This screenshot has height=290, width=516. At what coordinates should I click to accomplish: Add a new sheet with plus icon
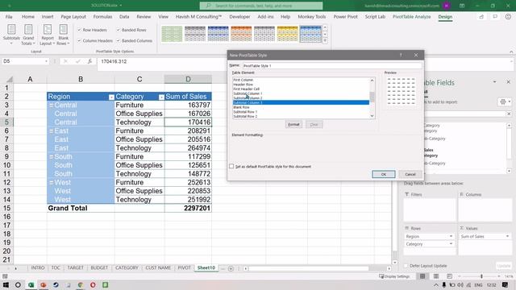[231, 268]
